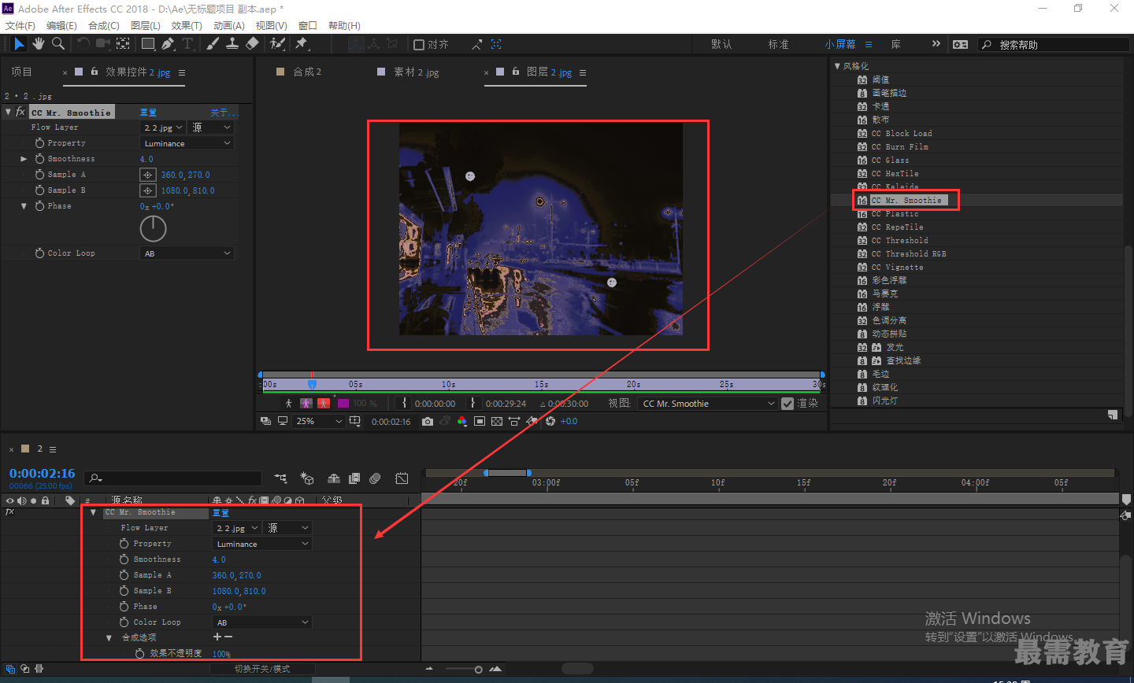The width and height of the screenshot is (1134, 683).
Task: Click Sample A crosshair point picker button
Action: (148, 175)
